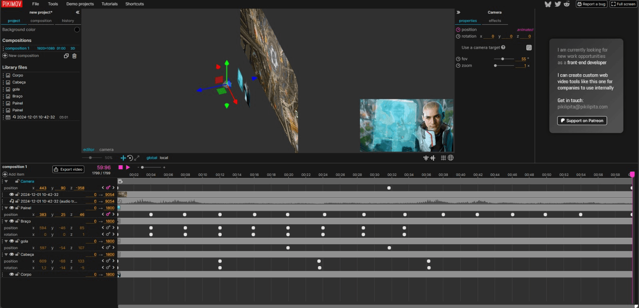639x308 pixels.
Task: Select the move (translate) gizmo tool
Action: (123, 158)
